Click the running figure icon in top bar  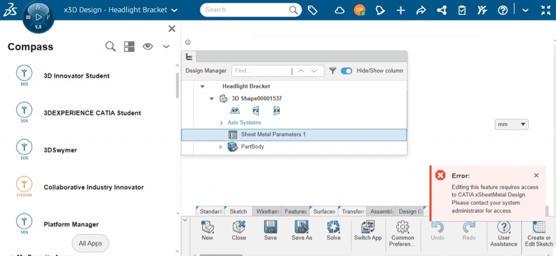(x=482, y=10)
